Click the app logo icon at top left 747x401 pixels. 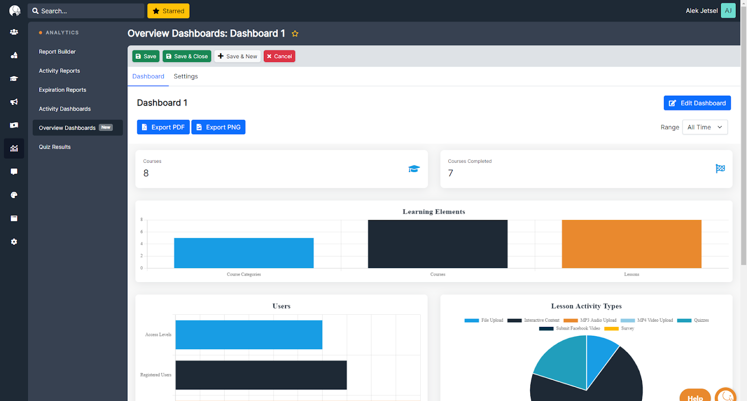tap(15, 11)
